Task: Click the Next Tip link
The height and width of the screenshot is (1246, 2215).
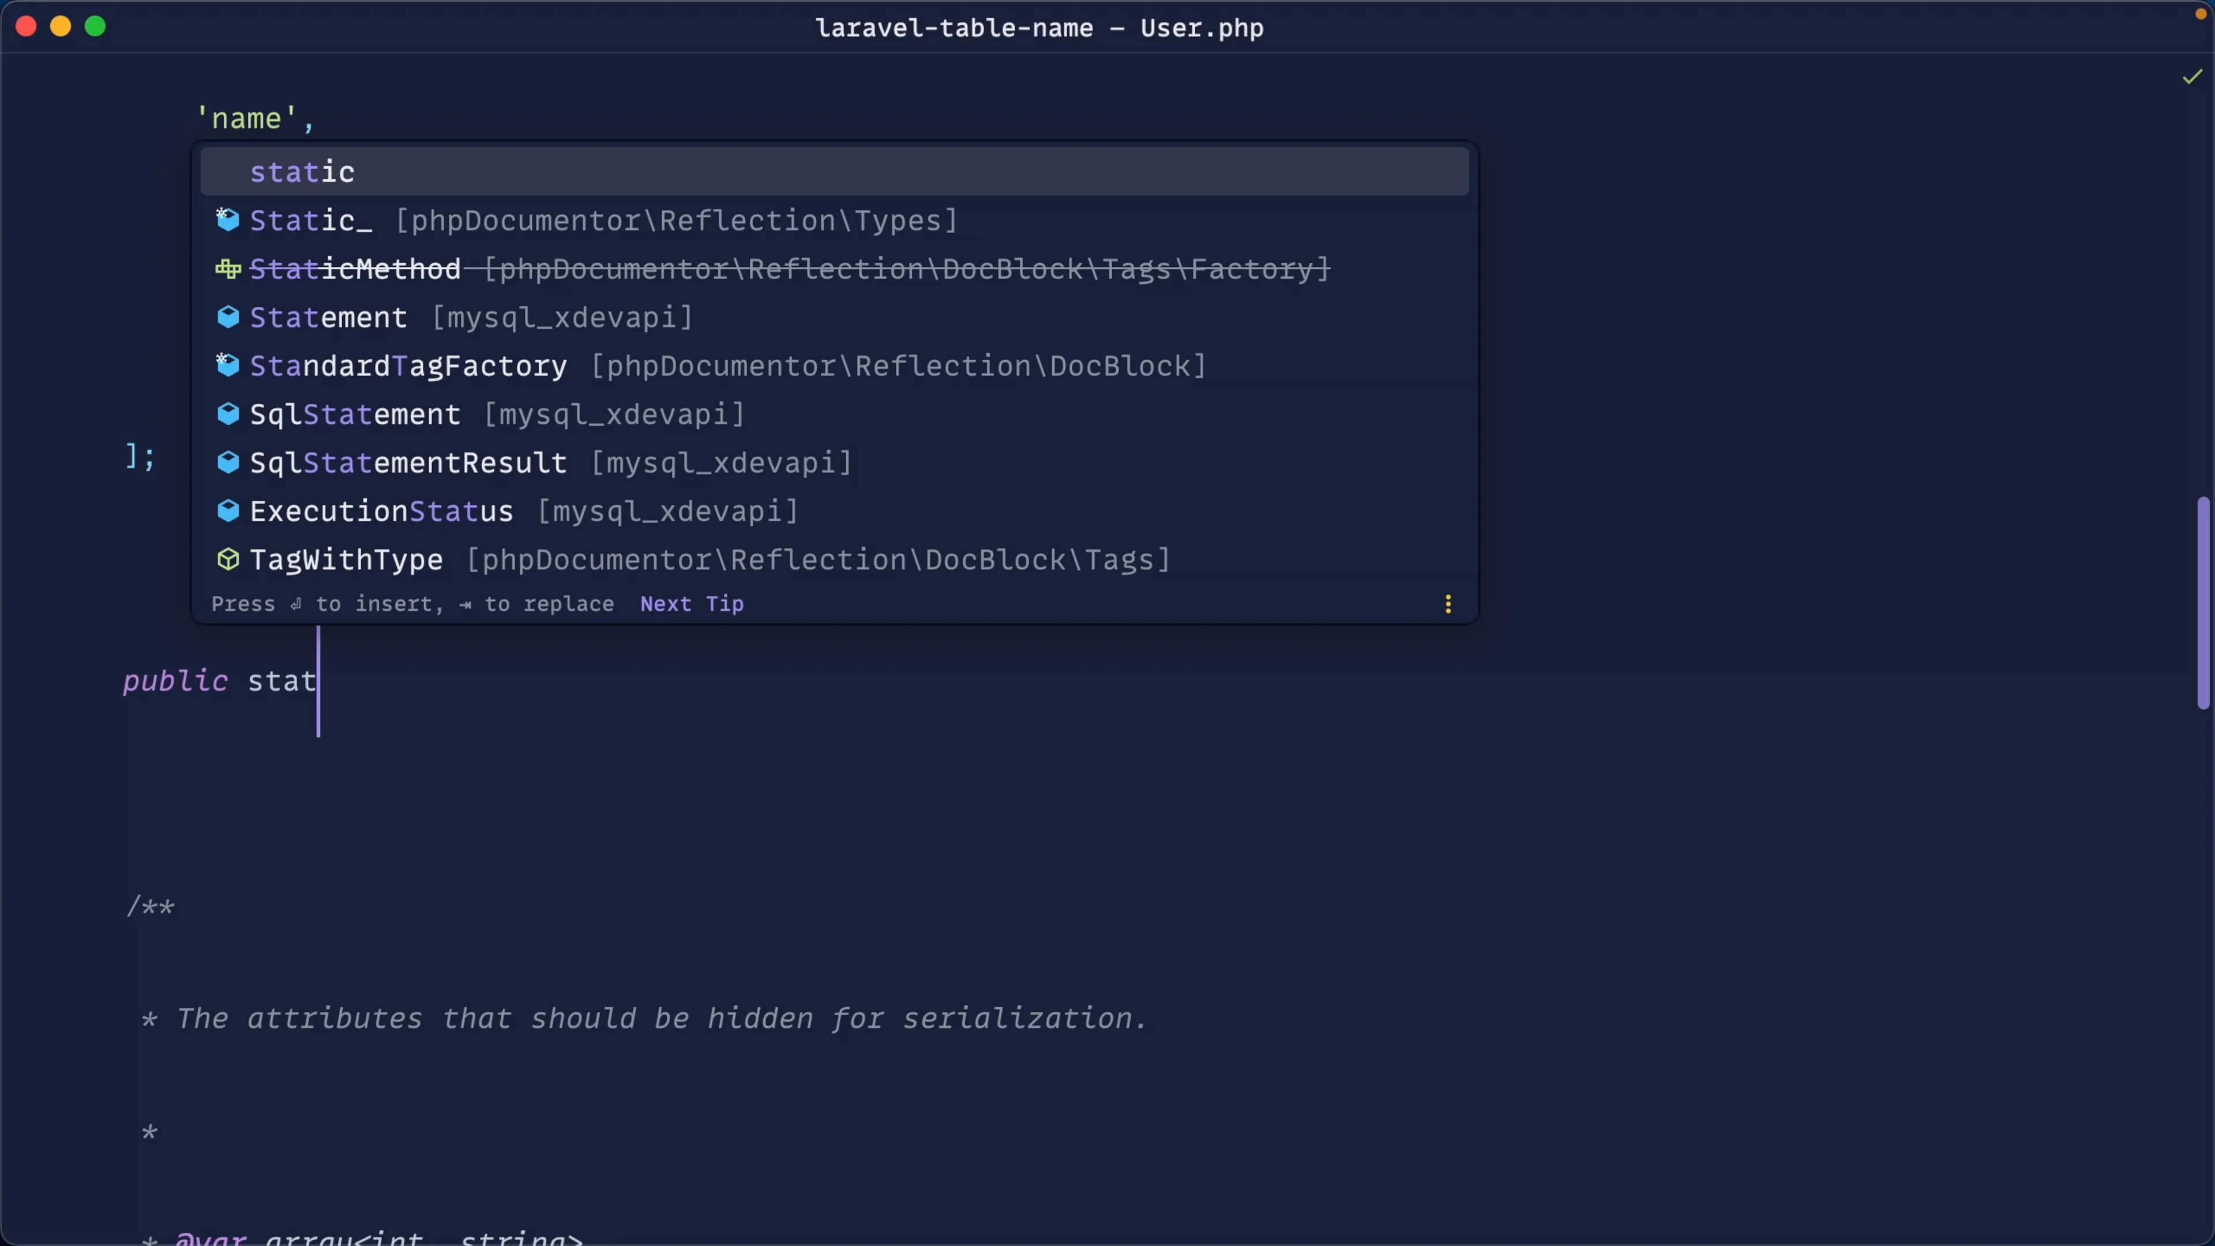Action: pos(692,603)
